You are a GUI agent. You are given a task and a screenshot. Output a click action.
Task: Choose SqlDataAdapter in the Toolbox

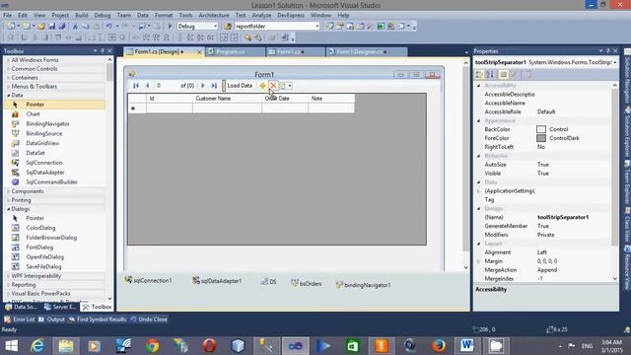[x=45, y=172]
